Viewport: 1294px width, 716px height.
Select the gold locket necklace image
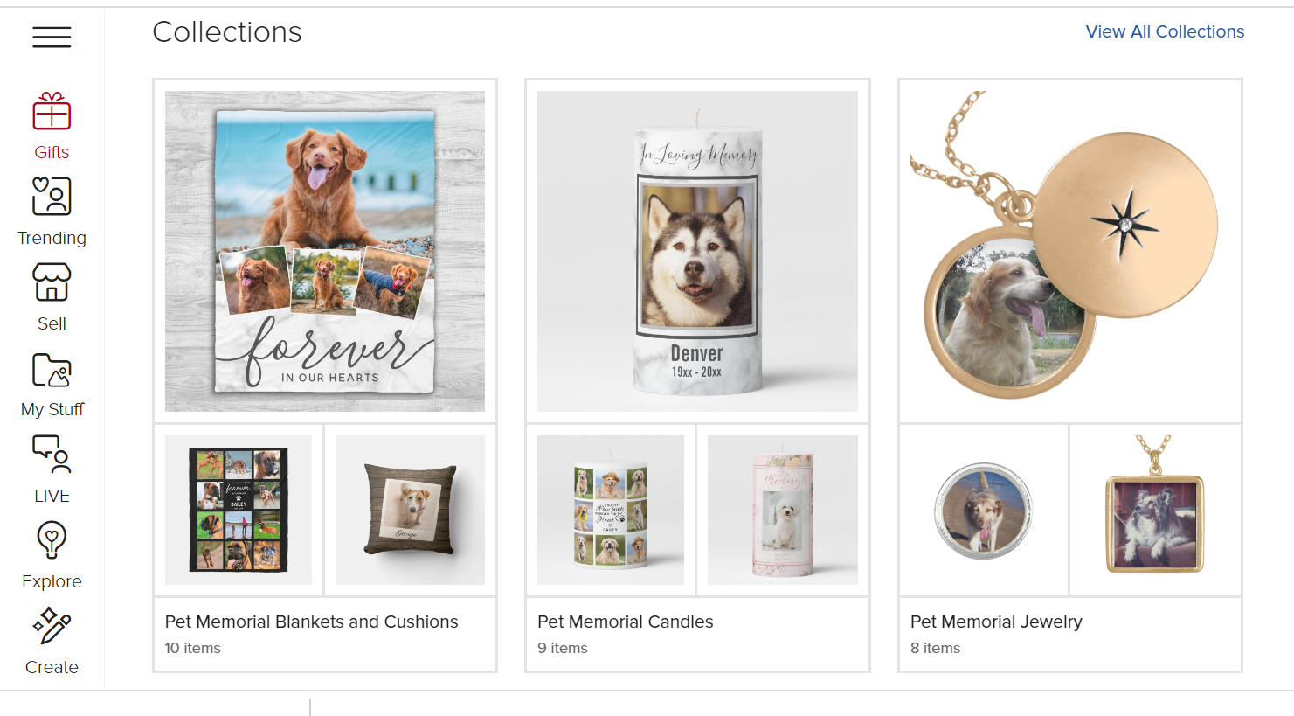pos(1070,251)
